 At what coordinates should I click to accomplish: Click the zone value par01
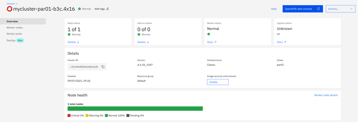280,65
